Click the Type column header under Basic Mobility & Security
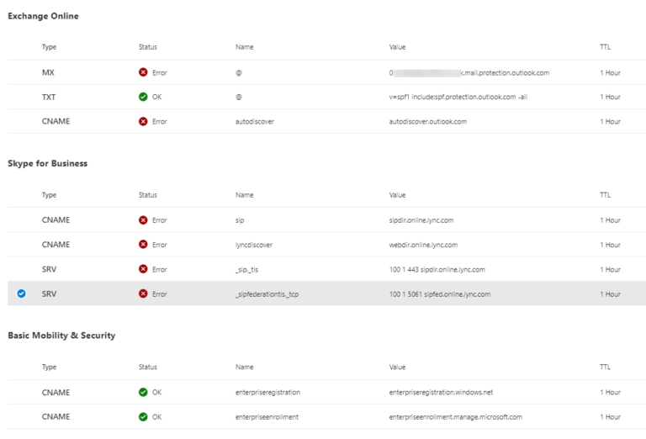Viewport: 646px width, 439px height. click(x=49, y=367)
